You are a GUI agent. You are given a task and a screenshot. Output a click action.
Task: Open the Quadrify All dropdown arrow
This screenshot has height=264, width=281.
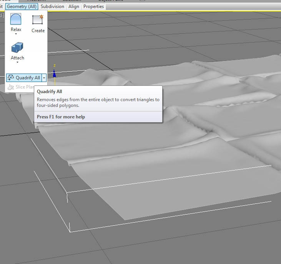tap(44, 78)
